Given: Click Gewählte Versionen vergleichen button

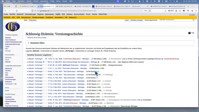Looking at the screenshot, I should pos(39,55).
